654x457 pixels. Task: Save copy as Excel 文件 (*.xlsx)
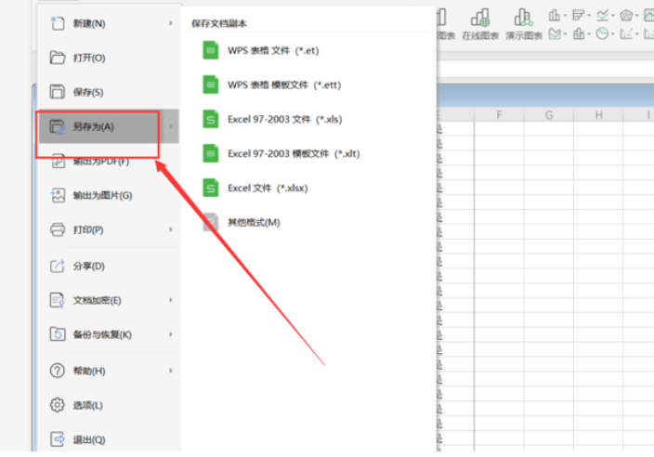click(255, 188)
